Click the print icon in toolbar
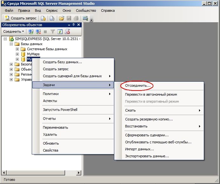220x184 pixels. pyautogui.click(x=76, y=18)
